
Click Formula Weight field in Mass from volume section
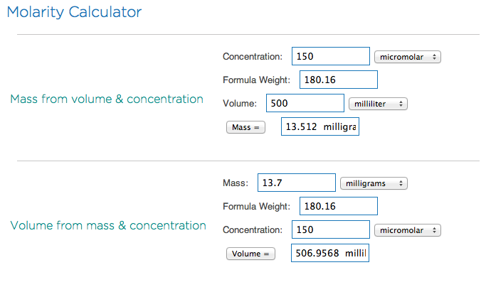tap(338, 80)
